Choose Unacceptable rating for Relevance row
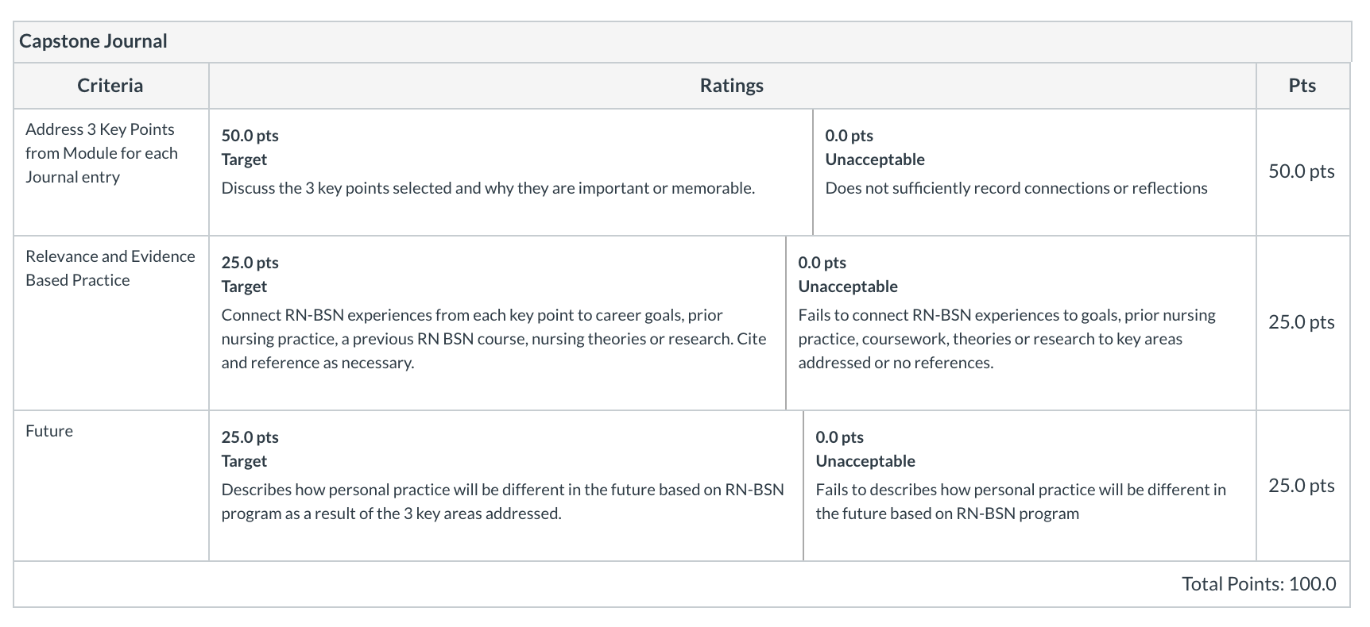1370x627 pixels. (x=1021, y=322)
